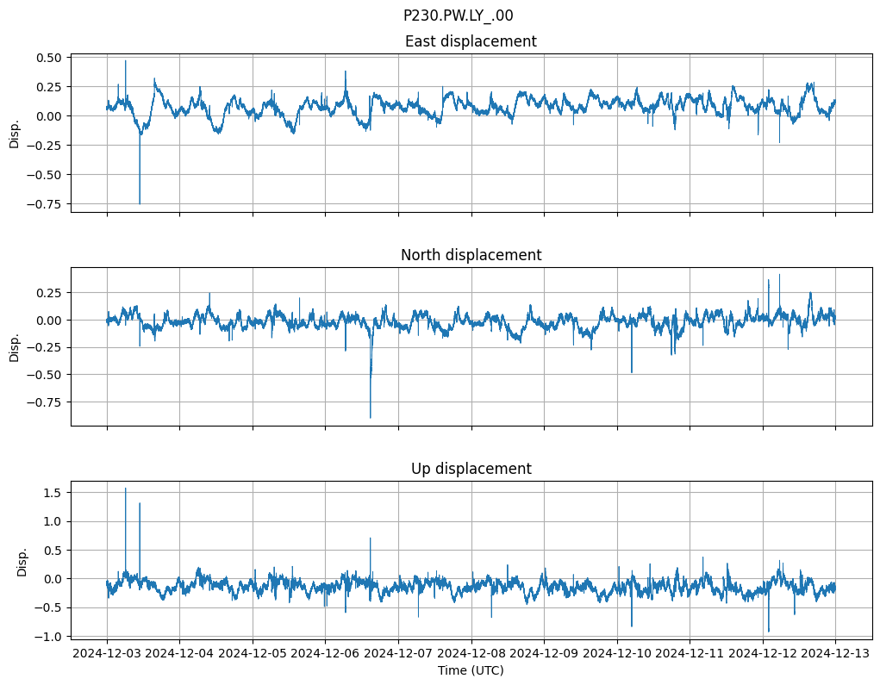Image resolution: width=880 pixels, height=685 pixels.
Task: Click the Time (UTC) x-axis label
Action: [x=471, y=669]
